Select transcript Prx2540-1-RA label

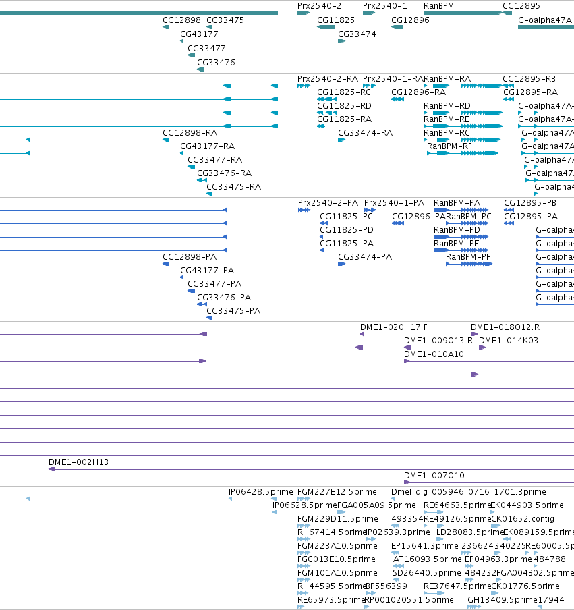(x=393, y=79)
